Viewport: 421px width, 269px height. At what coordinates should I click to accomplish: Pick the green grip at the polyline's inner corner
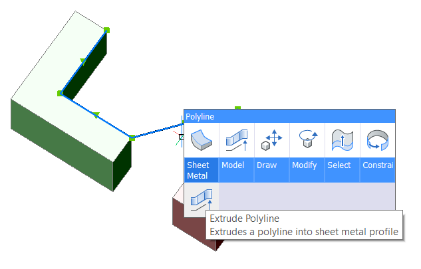pyautogui.click(x=60, y=94)
